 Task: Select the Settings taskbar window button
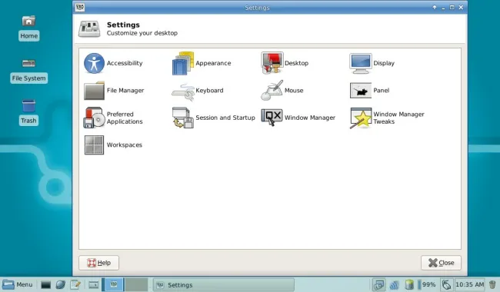pyautogui.click(x=224, y=284)
